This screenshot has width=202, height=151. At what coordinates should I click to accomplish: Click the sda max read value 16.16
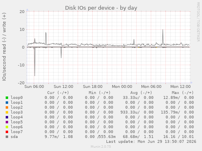coord(169,137)
